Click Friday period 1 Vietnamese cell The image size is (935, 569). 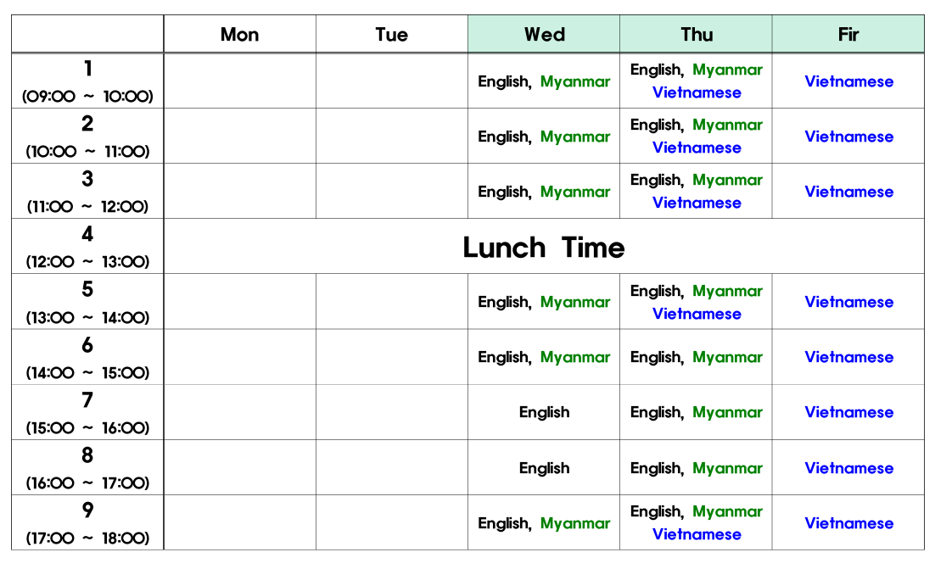(x=848, y=81)
